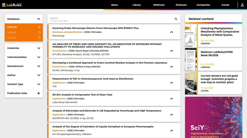The width and height of the screenshot is (247, 138).
Task: Open the fresh and used aircraft oil title
Action: (x=107, y=45)
